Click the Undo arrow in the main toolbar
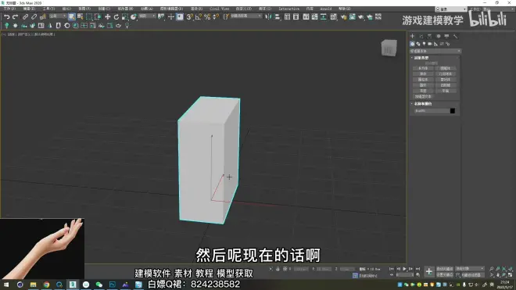 tap(6, 16)
